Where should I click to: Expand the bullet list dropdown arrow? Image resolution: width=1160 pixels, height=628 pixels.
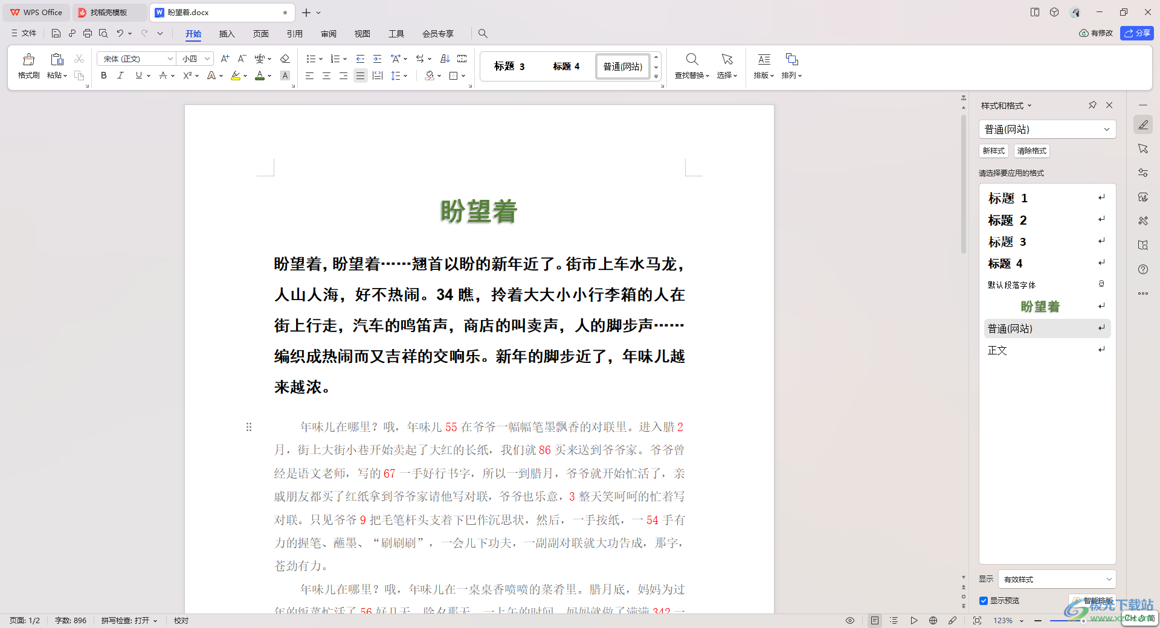tap(320, 59)
